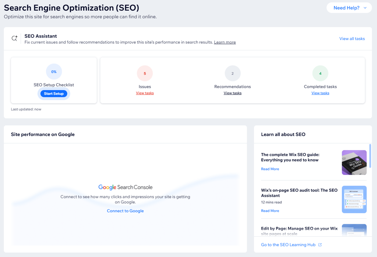Click the Completed tasks label
The width and height of the screenshot is (377, 257).
coord(320,87)
